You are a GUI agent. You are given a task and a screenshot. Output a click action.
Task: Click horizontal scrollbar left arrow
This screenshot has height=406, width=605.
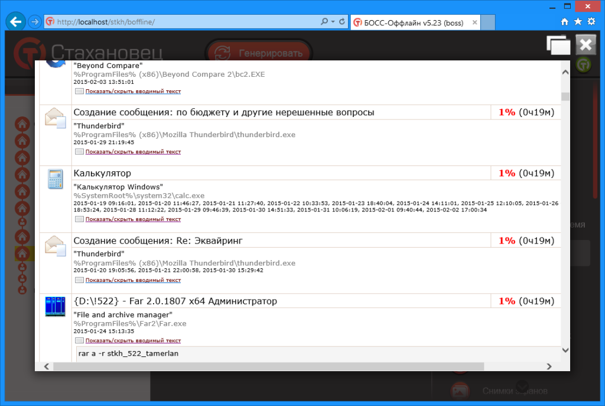[47, 366]
